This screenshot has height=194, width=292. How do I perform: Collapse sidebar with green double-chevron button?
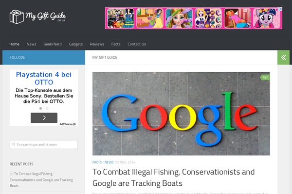pyautogui.click(x=283, y=57)
